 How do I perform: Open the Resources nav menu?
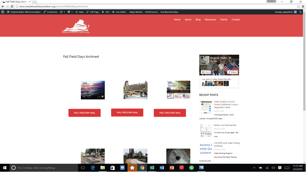pyautogui.click(x=210, y=19)
